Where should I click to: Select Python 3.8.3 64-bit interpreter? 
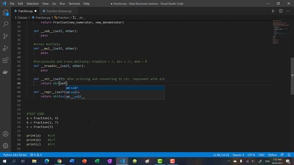[x=15, y=155]
